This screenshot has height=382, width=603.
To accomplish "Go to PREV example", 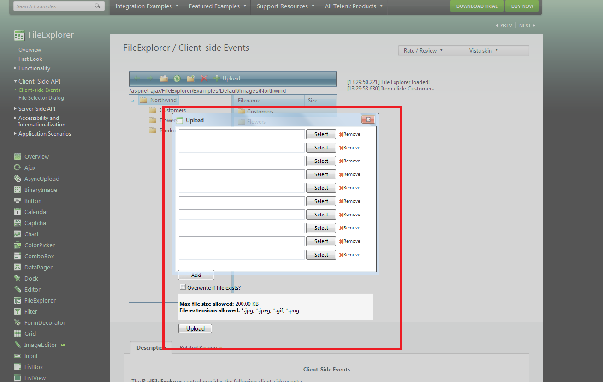I will coord(504,25).
